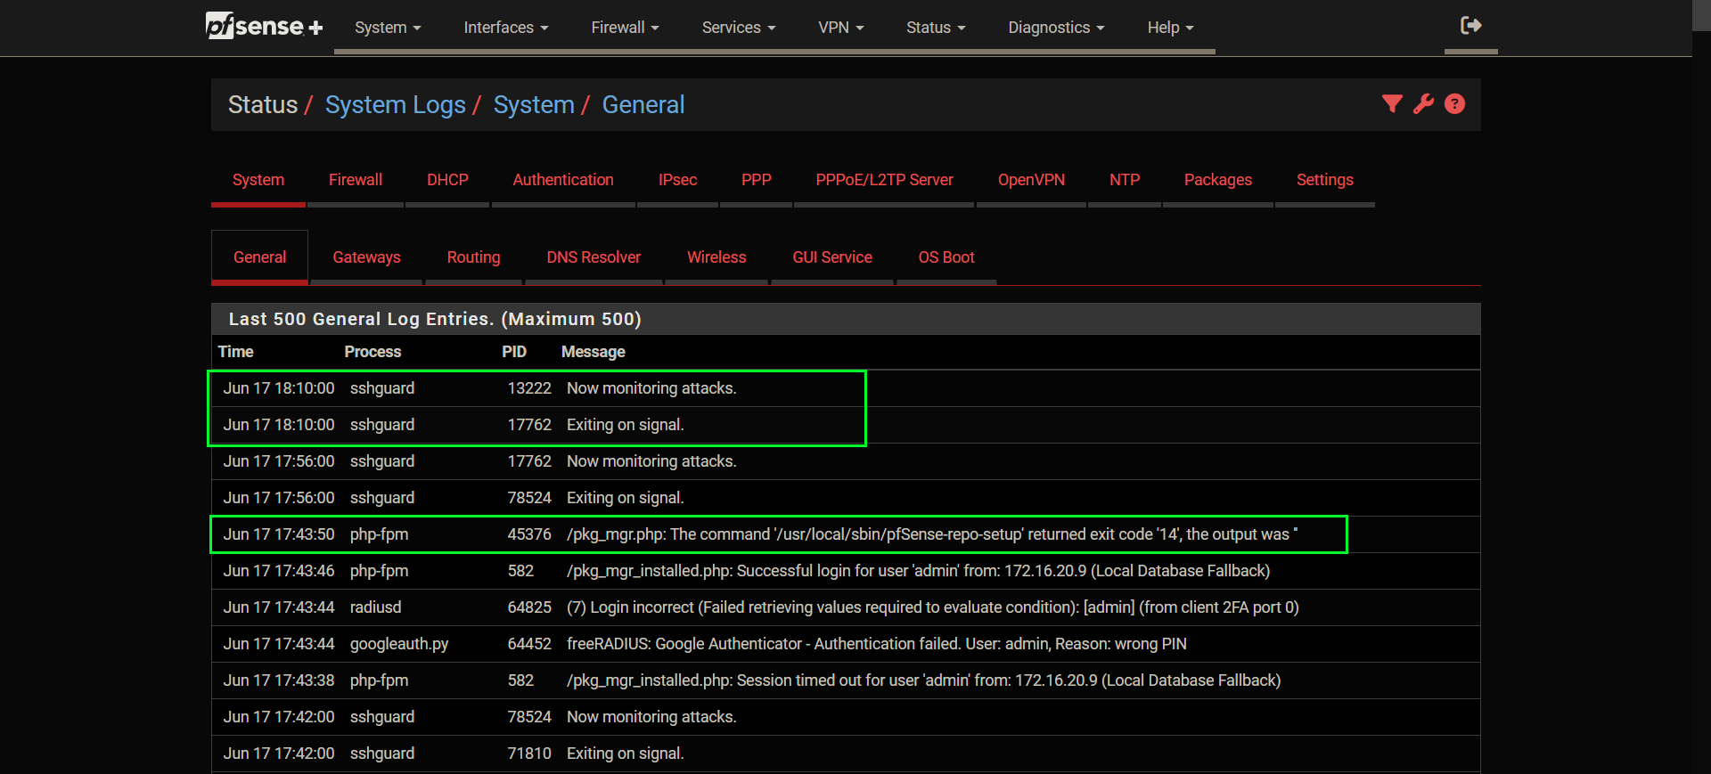Switch to the PPP log tab
This screenshot has width=1711, height=774.
pyautogui.click(x=756, y=180)
